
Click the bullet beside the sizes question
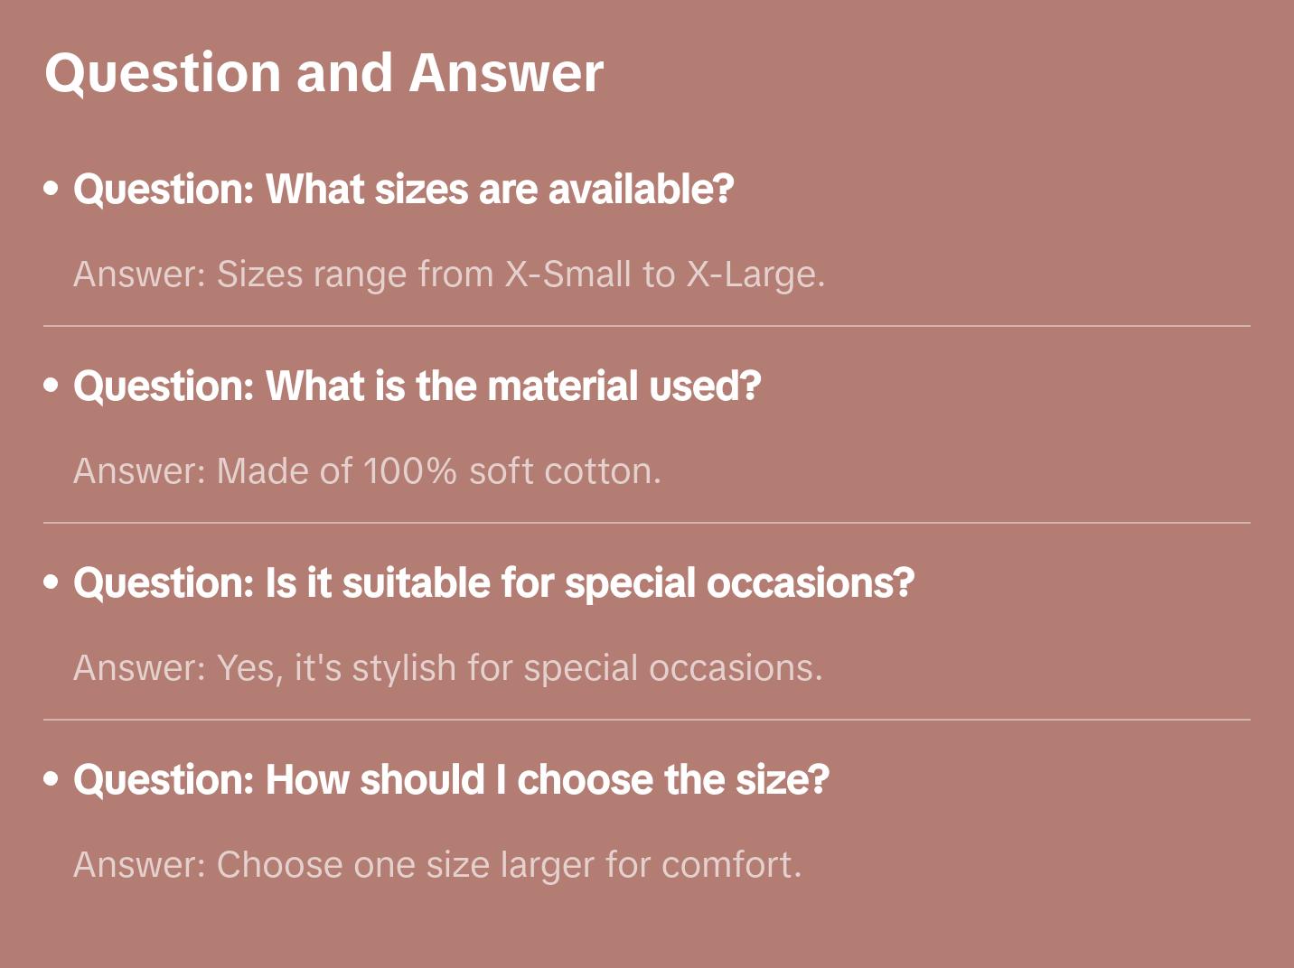click(52, 189)
